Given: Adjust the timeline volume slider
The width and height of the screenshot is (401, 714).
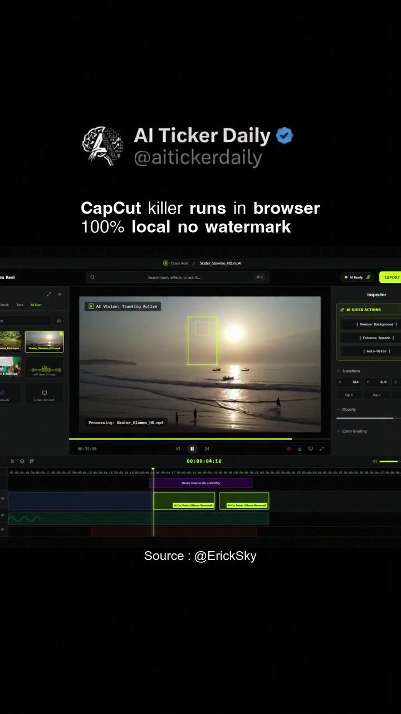Looking at the screenshot, I should 389,461.
